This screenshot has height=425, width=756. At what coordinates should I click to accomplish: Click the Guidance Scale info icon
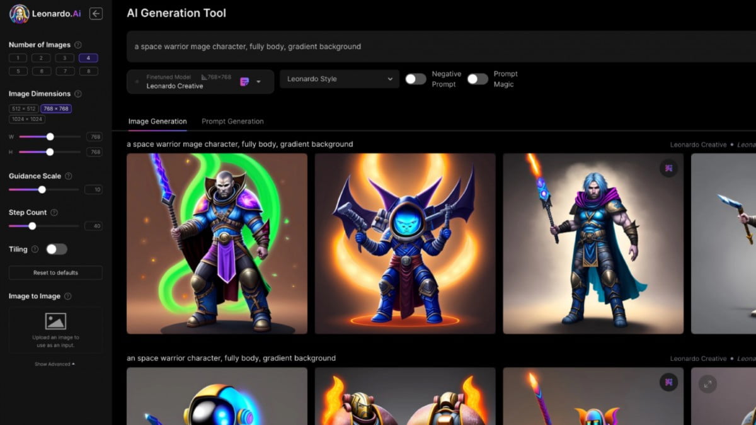[69, 176]
